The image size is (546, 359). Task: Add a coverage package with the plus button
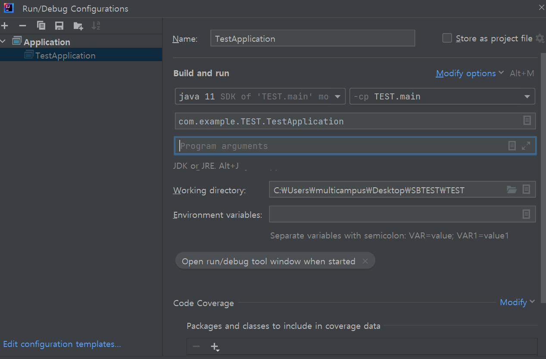215,347
